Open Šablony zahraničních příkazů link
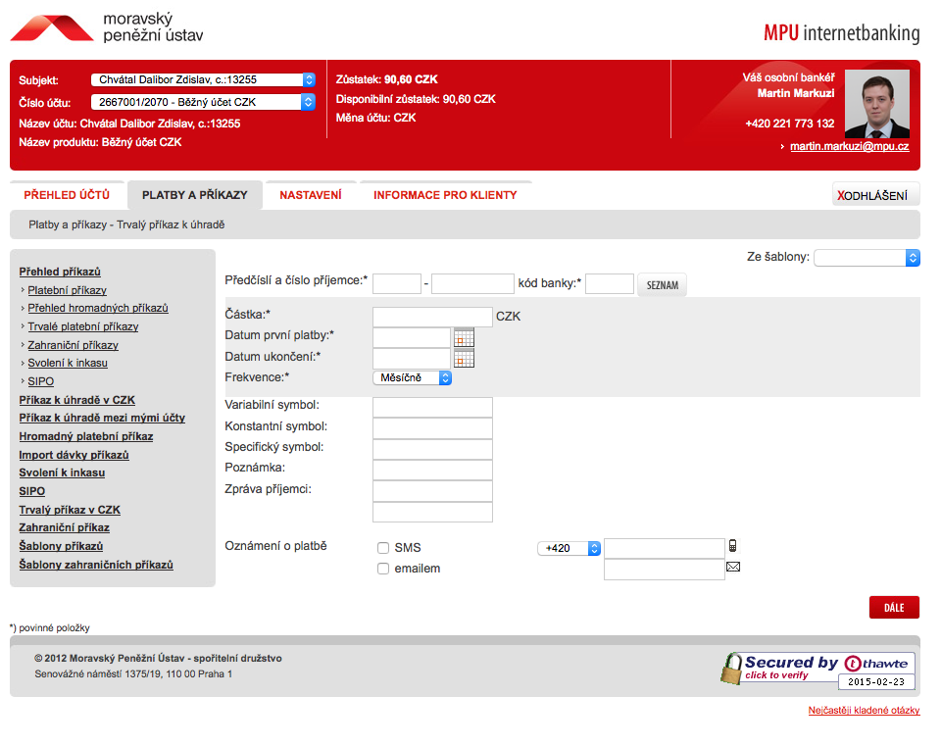The width and height of the screenshot is (941, 746). 96,565
